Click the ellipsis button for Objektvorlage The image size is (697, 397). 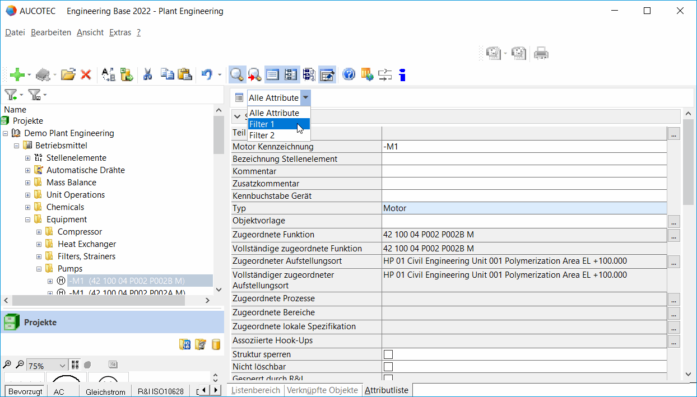click(673, 221)
